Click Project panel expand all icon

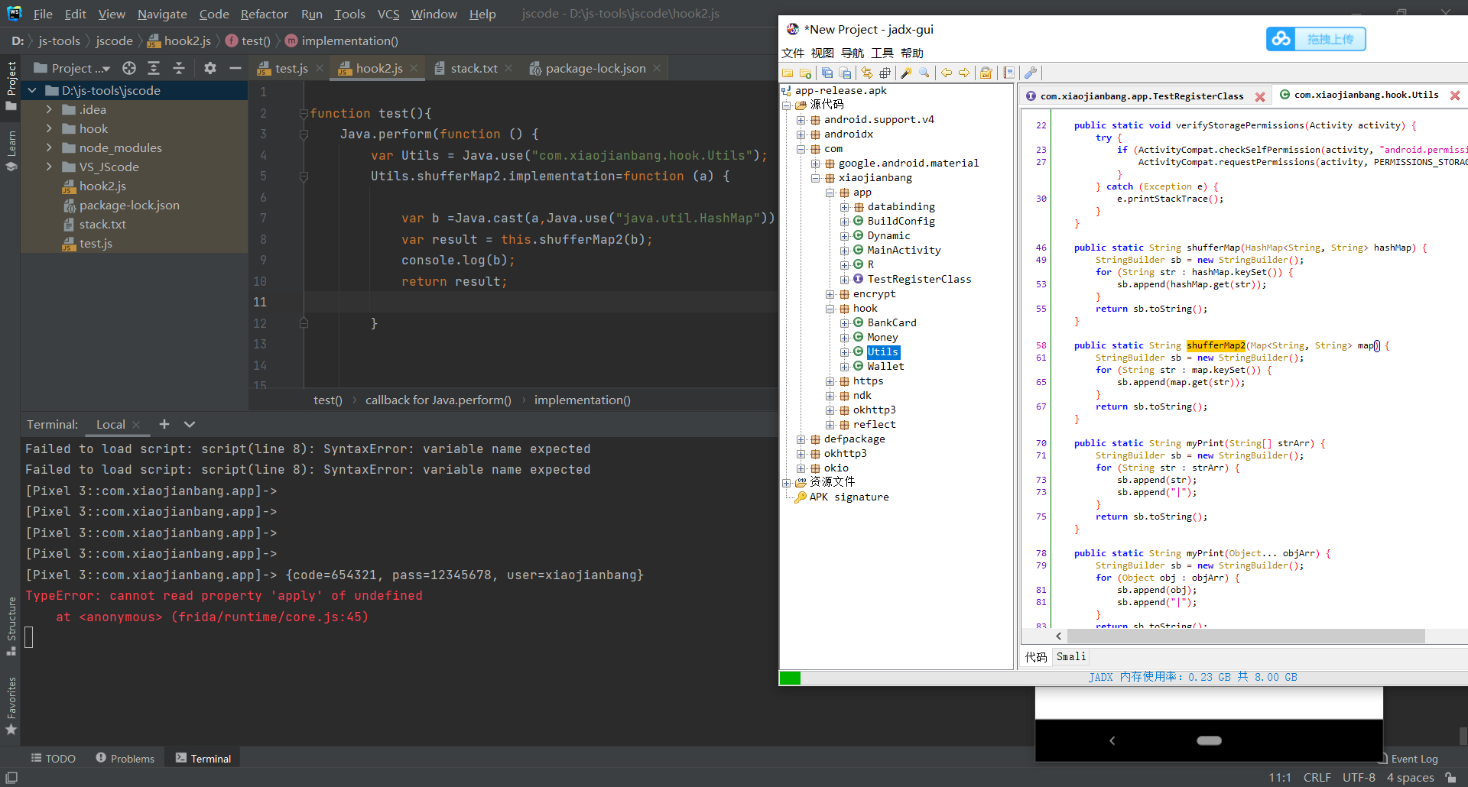click(x=154, y=68)
